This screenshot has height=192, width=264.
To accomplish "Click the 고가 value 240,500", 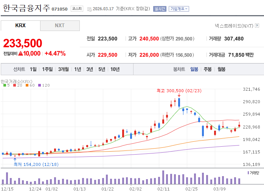I will click(x=149, y=39).
